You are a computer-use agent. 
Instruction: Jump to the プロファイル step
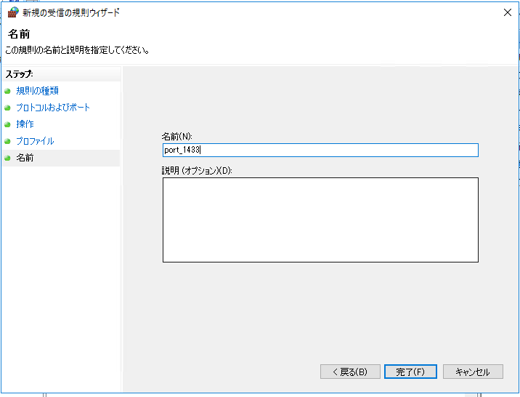coord(35,141)
